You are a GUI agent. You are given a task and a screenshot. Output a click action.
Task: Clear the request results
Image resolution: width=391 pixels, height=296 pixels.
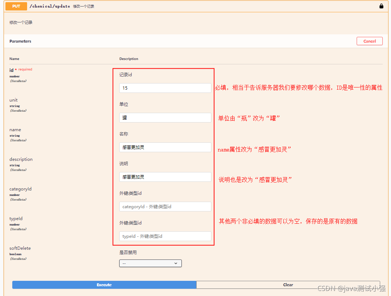pyautogui.click(x=288, y=285)
